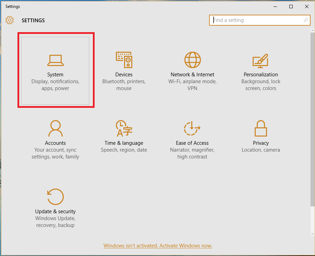Click the 'Update & security' tile label
The height and width of the screenshot is (256, 315).
pyautogui.click(x=55, y=212)
